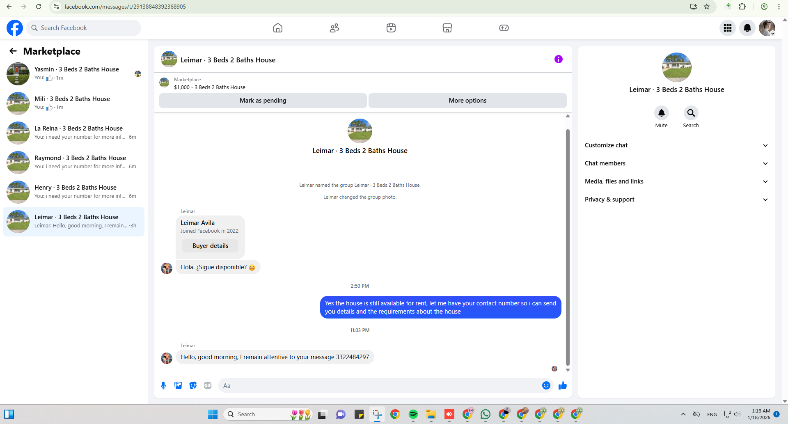Open Marketplace icon in top navigation

[x=447, y=28]
